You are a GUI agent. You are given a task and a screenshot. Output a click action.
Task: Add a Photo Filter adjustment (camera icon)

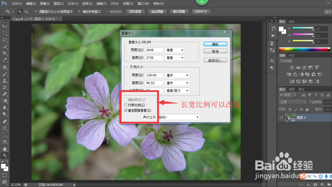307,74
